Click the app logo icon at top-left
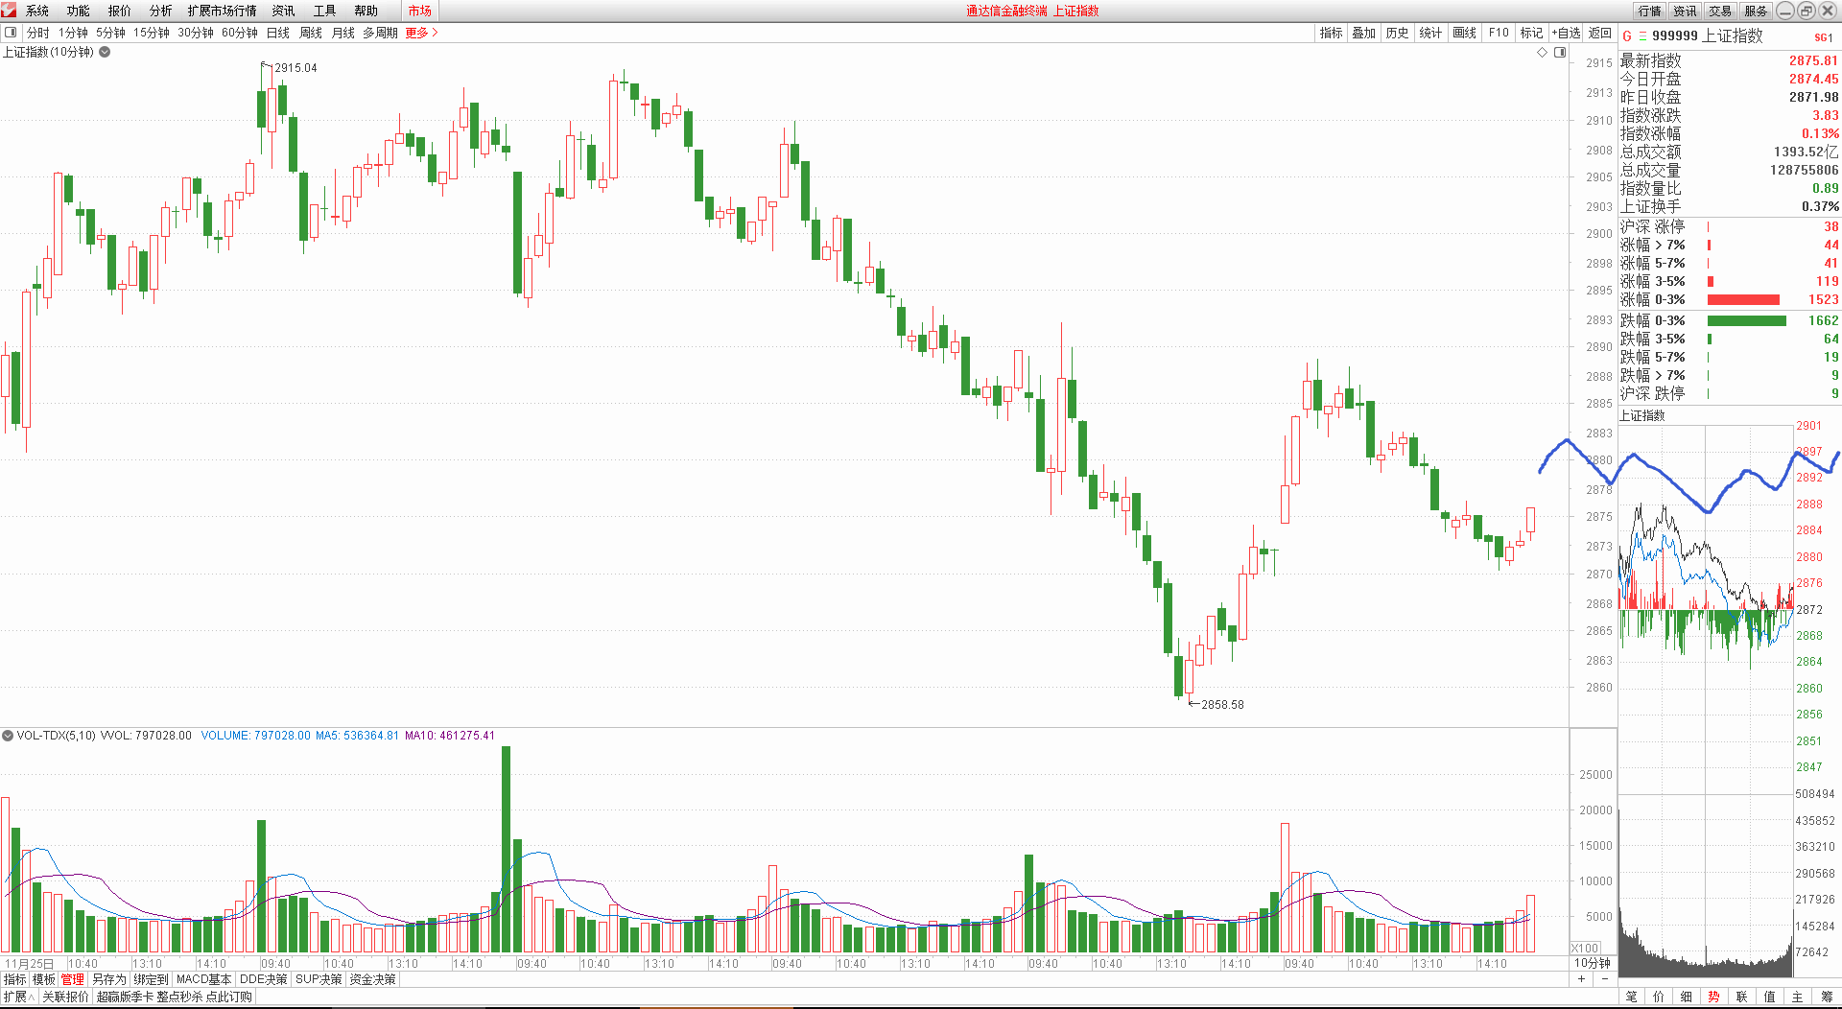This screenshot has height=1009, width=1842. (x=10, y=11)
